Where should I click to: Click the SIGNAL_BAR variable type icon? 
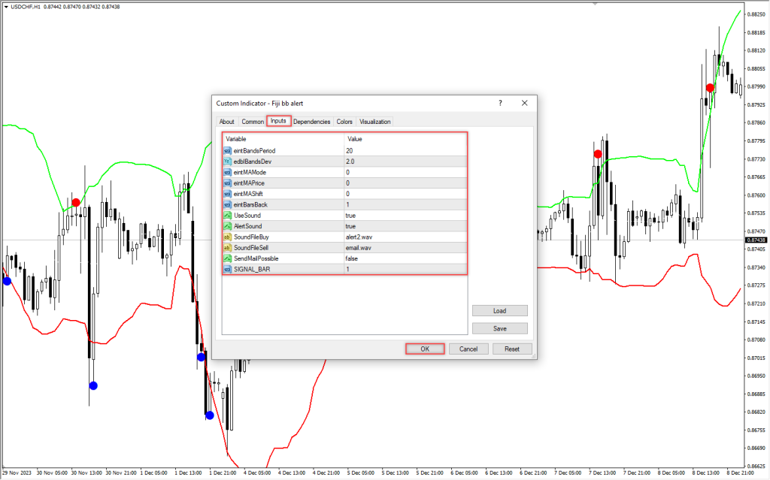pos(227,270)
